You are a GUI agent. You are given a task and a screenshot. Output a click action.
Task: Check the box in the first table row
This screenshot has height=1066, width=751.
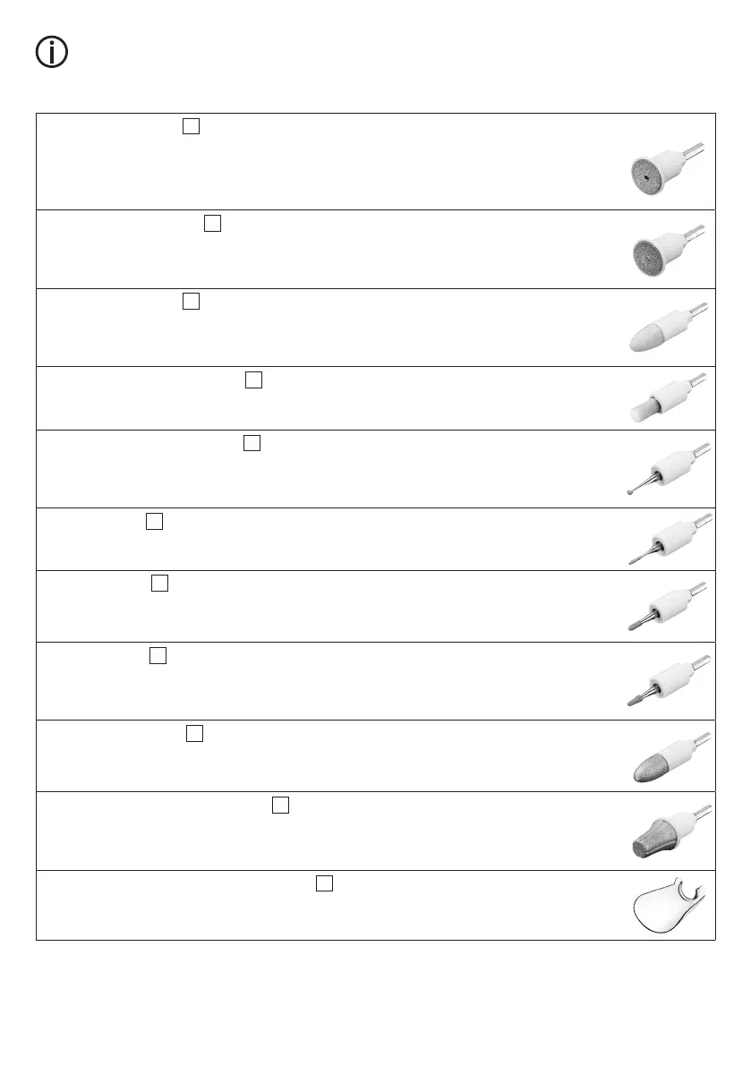click(190, 126)
